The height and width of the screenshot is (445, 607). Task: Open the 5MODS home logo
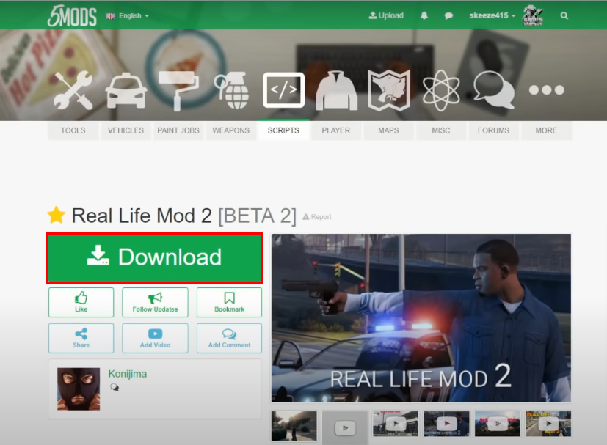click(x=72, y=16)
